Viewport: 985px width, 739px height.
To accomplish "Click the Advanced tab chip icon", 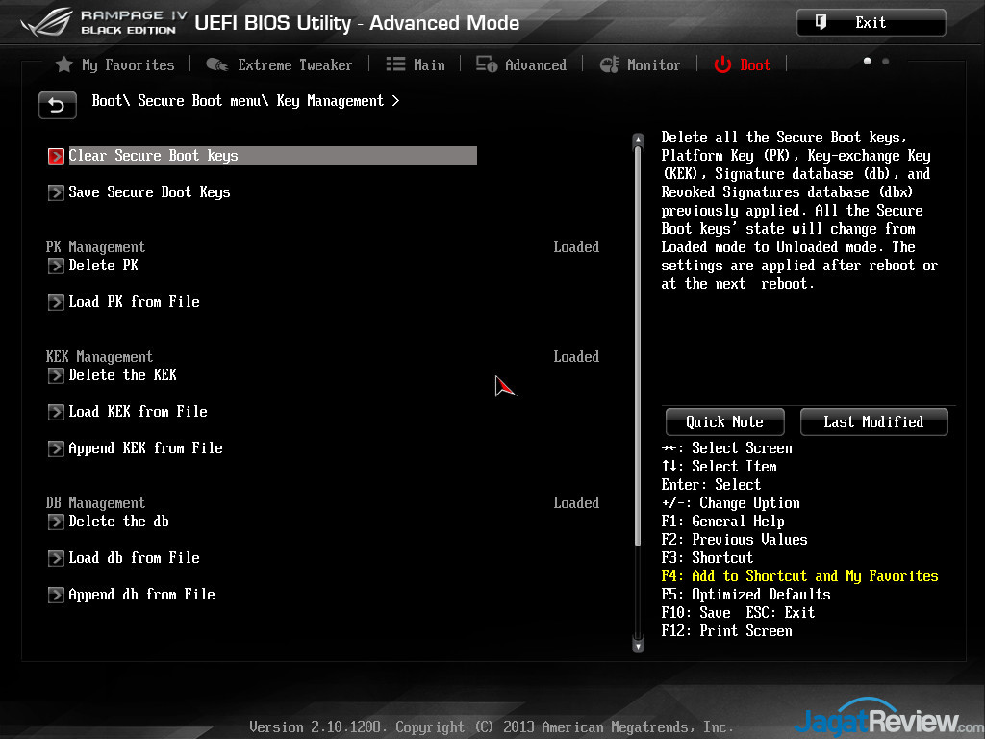I will [x=487, y=64].
